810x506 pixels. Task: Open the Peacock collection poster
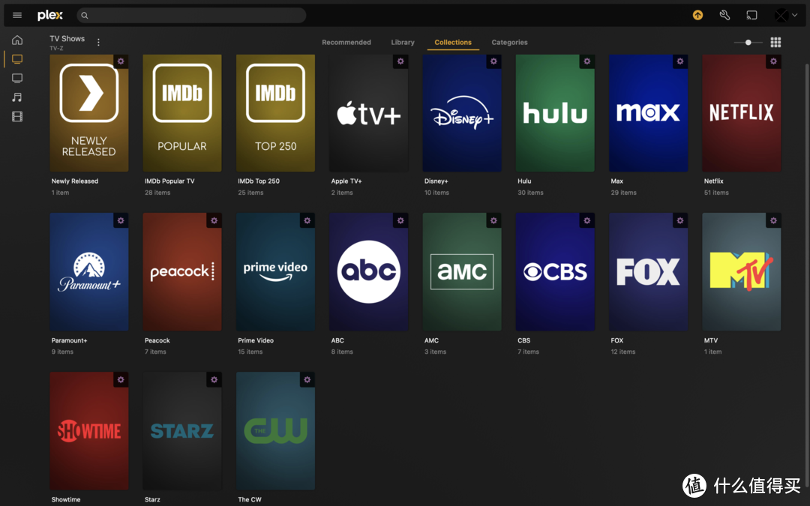coord(181,271)
